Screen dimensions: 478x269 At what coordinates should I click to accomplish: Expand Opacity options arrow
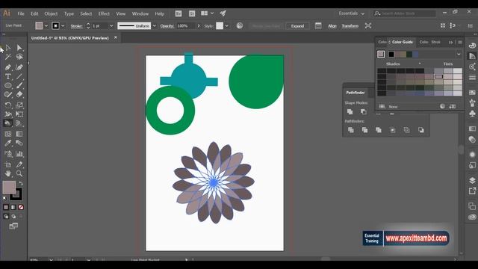(199, 26)
